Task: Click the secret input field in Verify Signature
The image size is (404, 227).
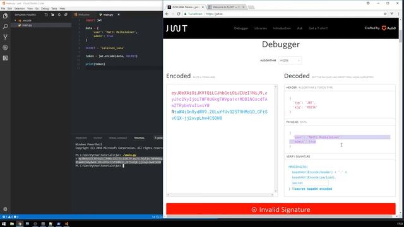Action: [x=309, y=183]
